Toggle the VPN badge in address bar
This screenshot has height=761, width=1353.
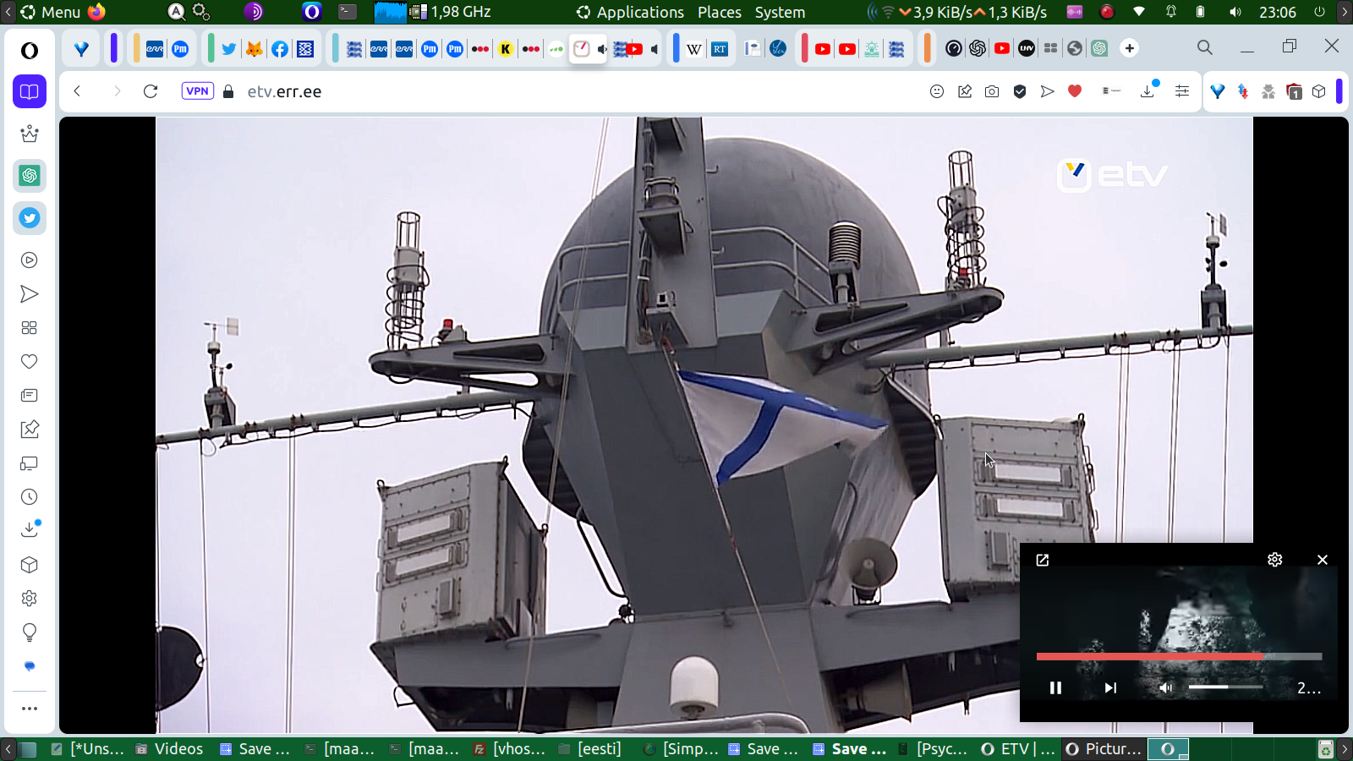pyautogui.click(x=197, y=91)
